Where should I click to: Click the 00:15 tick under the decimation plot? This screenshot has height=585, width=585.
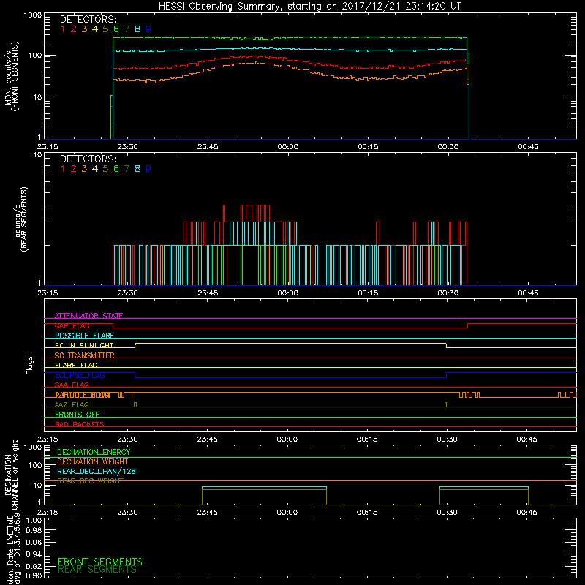pos(367,513)
